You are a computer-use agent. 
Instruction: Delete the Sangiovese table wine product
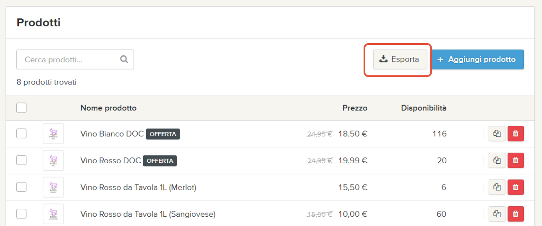(516, 214)
